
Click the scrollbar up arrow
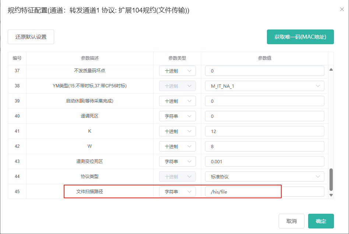click(x=331, y=70)
